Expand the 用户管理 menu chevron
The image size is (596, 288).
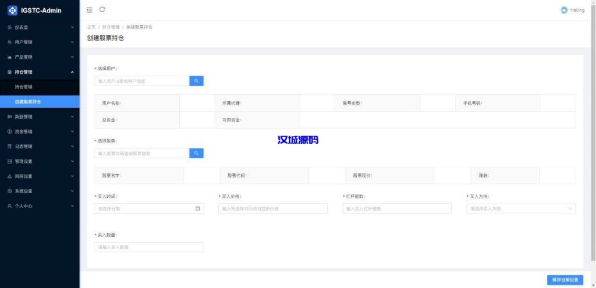72,42
